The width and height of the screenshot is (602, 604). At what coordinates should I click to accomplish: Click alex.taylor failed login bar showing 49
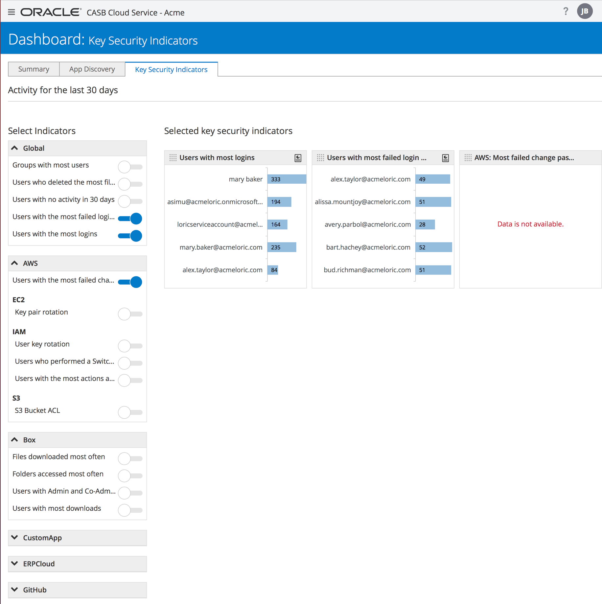pos(432,179)
